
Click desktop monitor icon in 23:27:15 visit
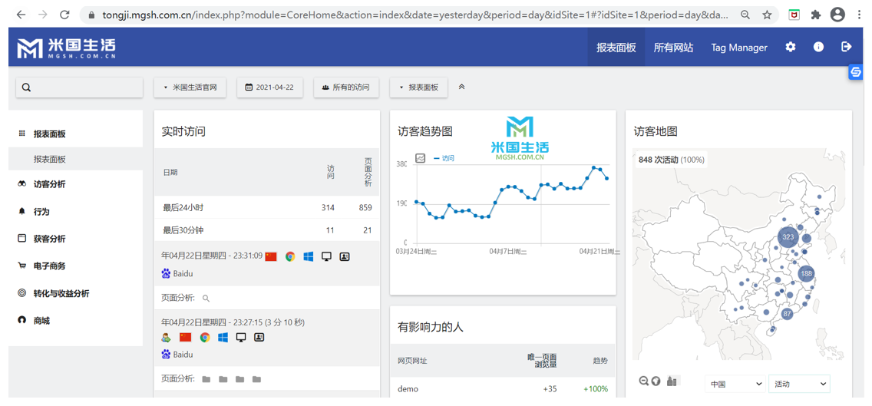[241, 338]
